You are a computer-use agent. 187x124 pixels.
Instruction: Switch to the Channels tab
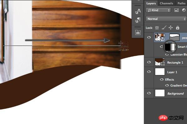(x=166, y=3)
